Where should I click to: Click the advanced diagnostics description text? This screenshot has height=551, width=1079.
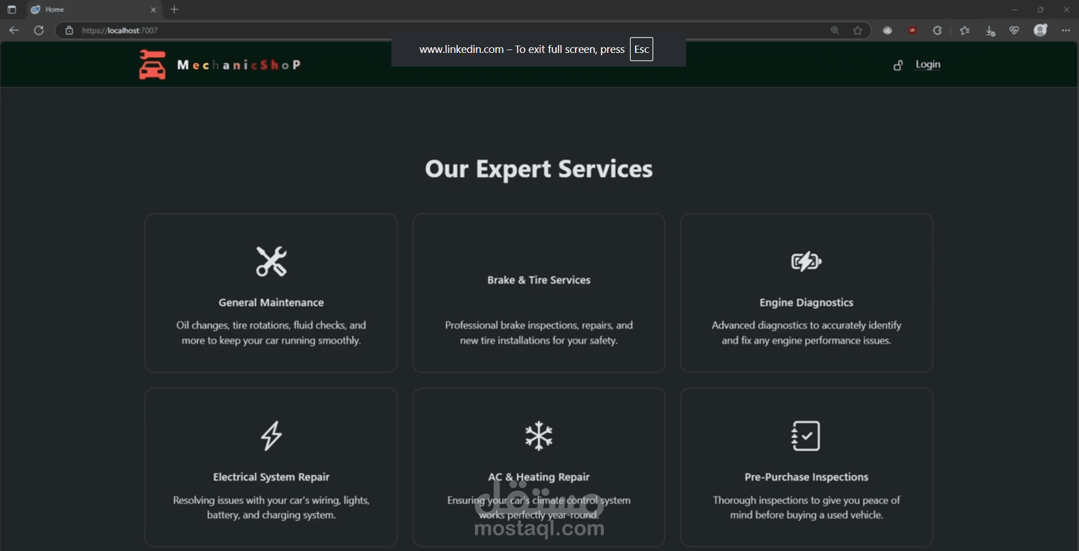tap(806, 333)
